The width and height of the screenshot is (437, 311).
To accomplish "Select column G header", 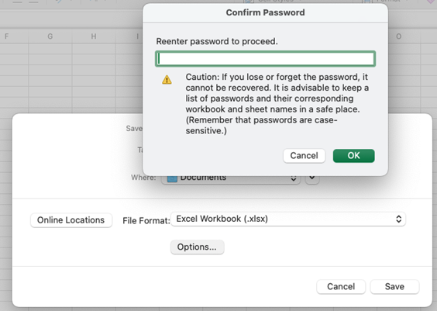I will pos(50,36).
